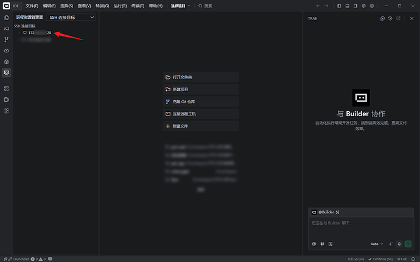Viewport: 420px width, 262px height.
Task: Click the 克隆 Git 仓库 button
Action: click(201, 102)
